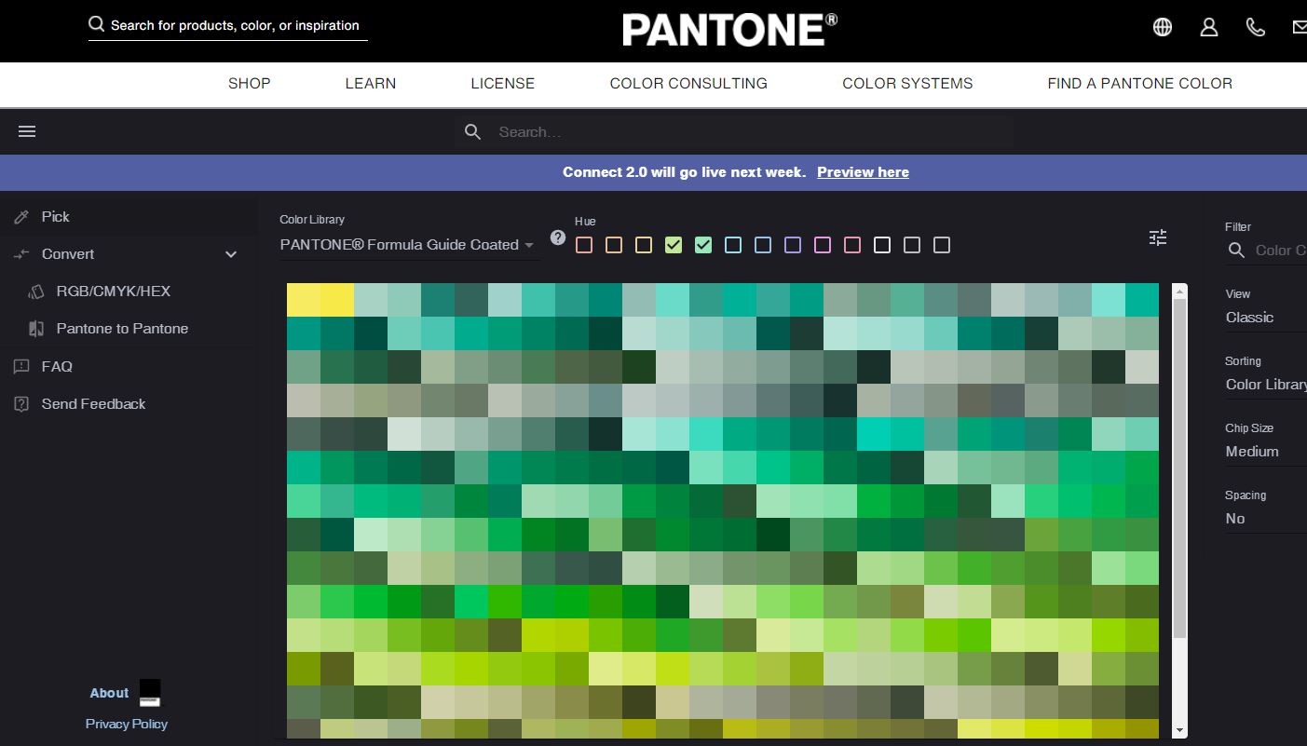Open the COLOR SYSTEMS menu
This screenshot has height=746, width=1307.
(907, 84)
